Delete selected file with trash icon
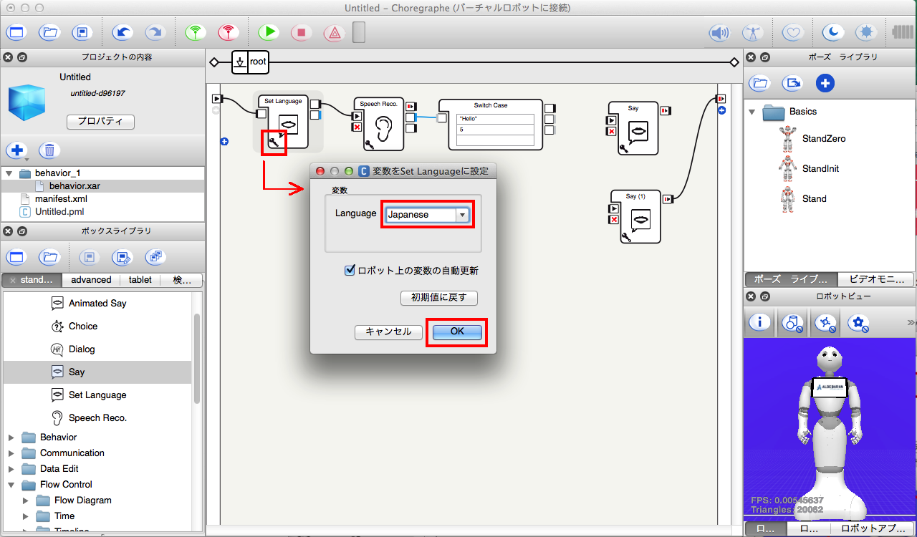 coord(49,150)
